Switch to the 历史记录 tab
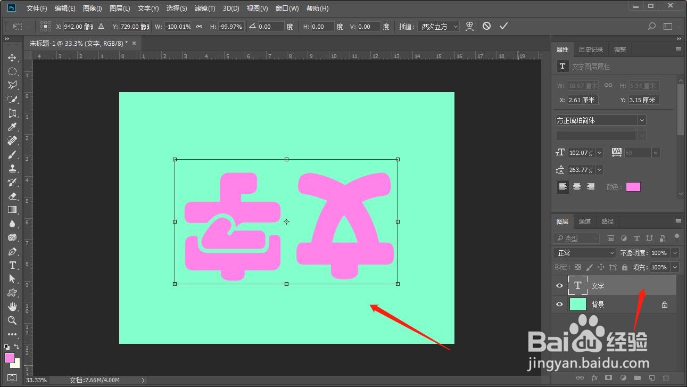Viewport: 687px width, 387px height. pos(591,50)
